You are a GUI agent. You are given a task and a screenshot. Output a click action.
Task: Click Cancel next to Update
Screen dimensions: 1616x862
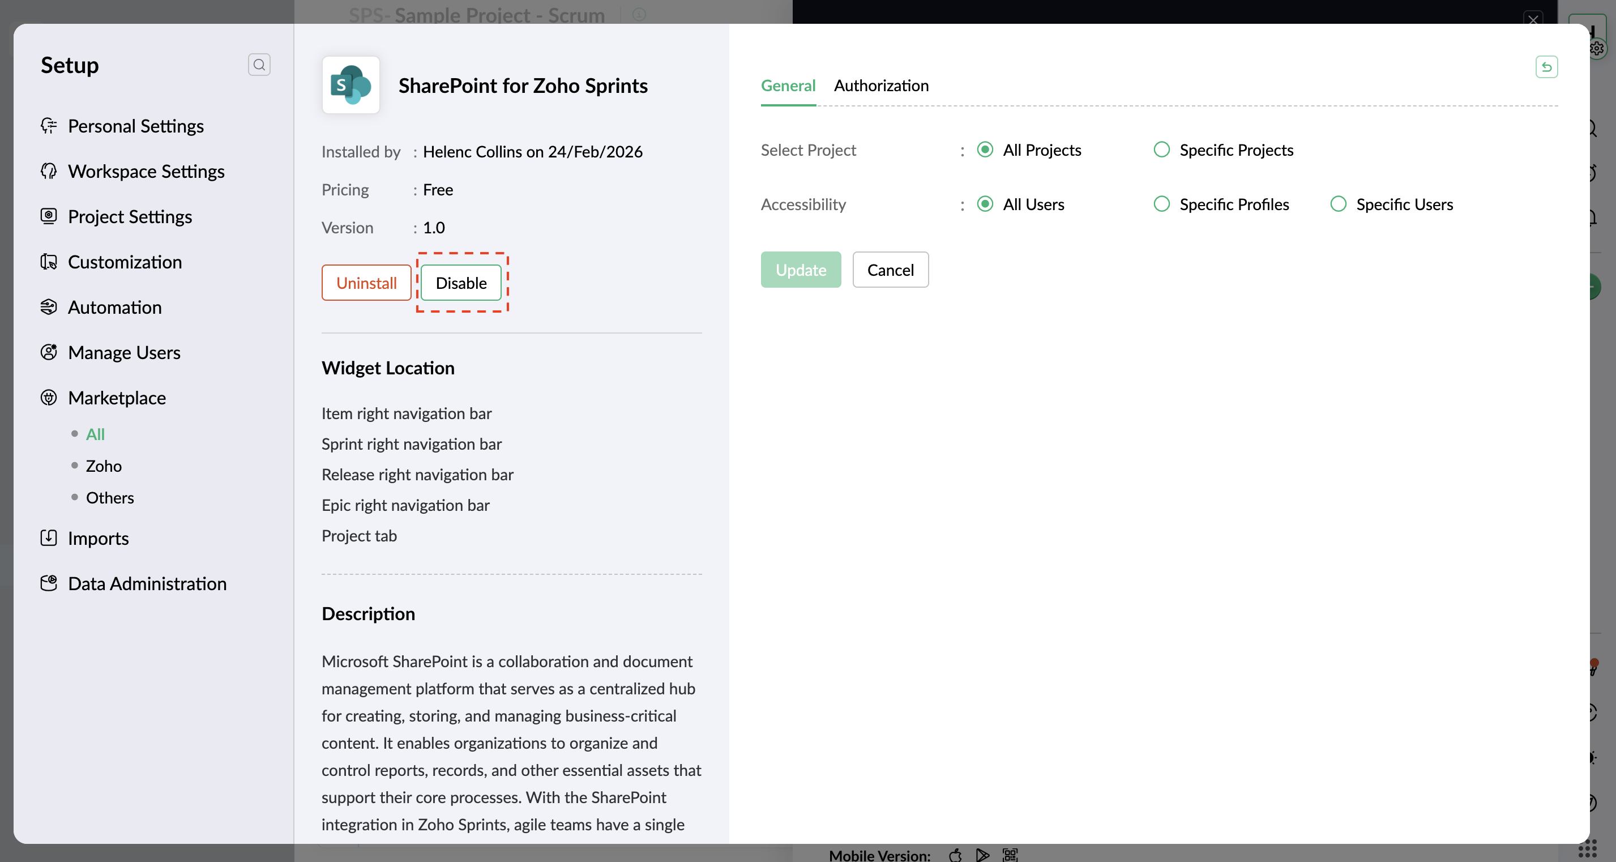[890, 270]
